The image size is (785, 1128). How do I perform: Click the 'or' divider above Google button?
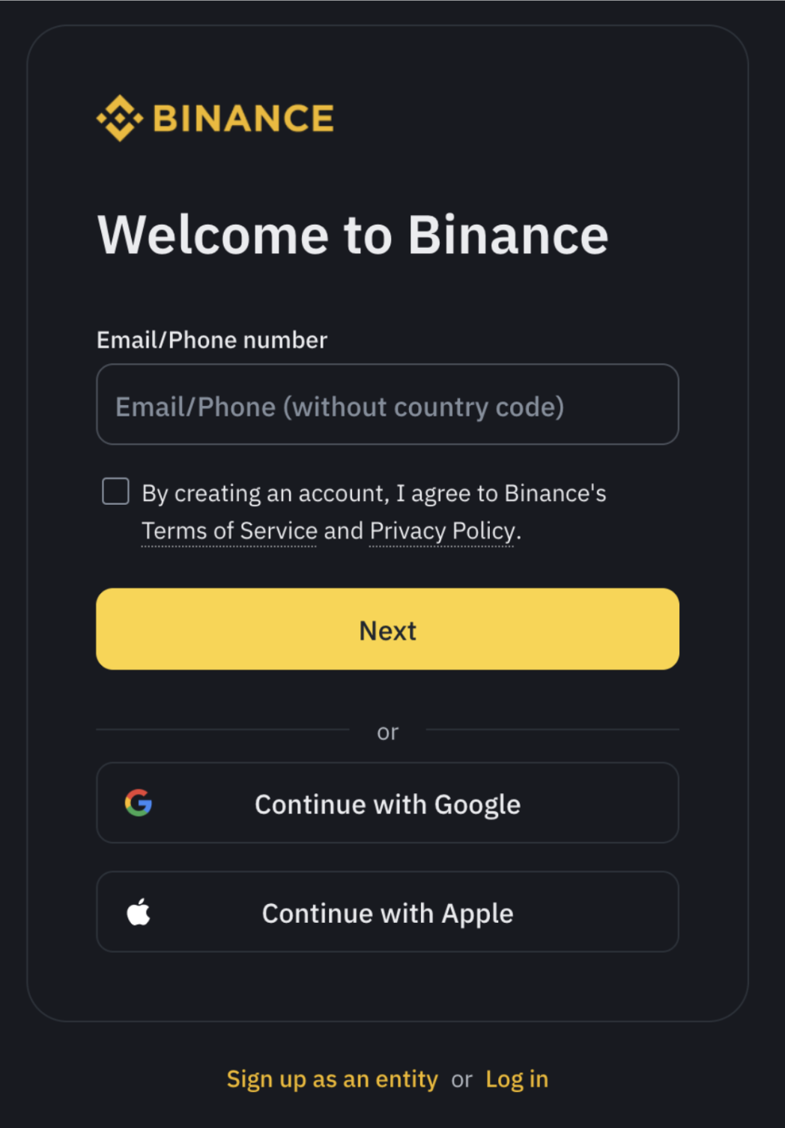pyautogui.click(x=387, y=732)
